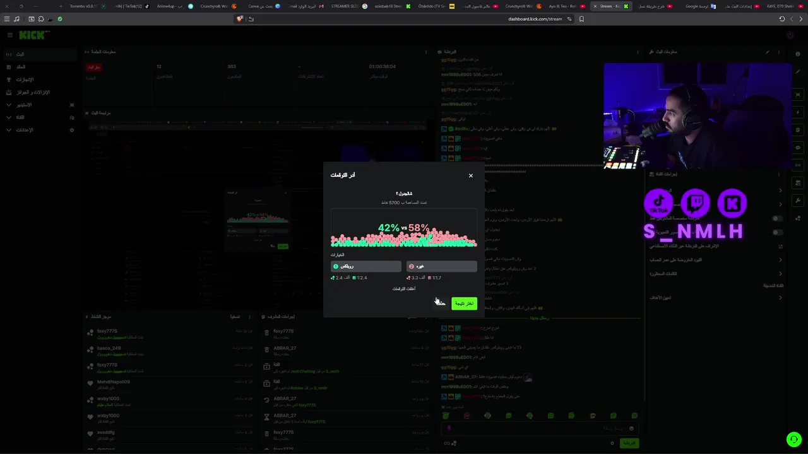Reload the page with refresh icon
The height and width of the screenshot is (454, 808).
coord(782,19)
